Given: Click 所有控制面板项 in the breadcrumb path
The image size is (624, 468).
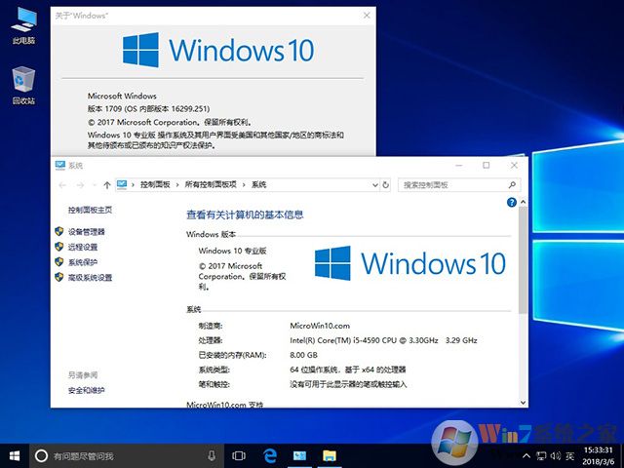Looking at the screenshot, I should 211,184.
